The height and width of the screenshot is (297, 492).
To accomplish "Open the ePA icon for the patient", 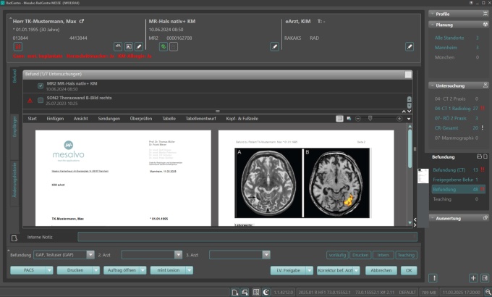I will (x=118, y=46).
